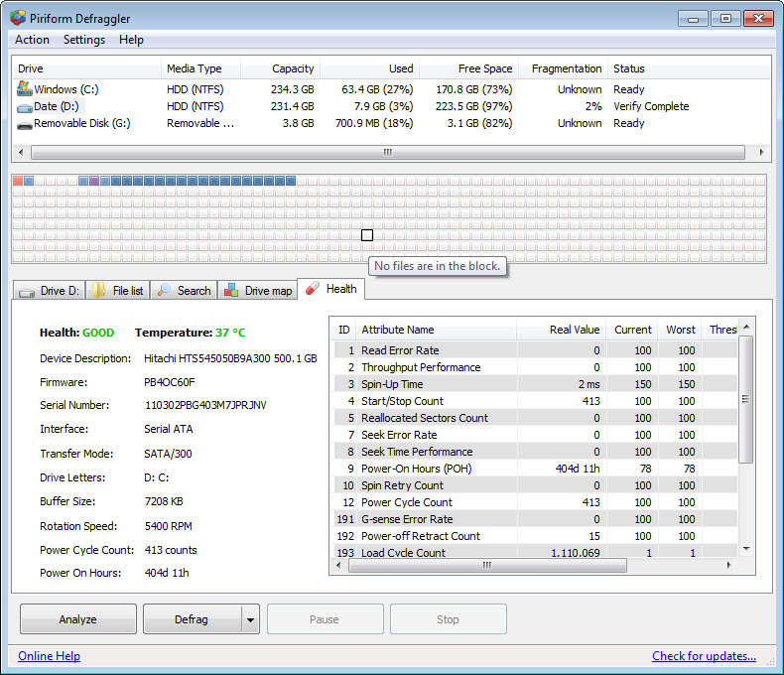Select the Read Error Rate attribute row

pos(535,350)
